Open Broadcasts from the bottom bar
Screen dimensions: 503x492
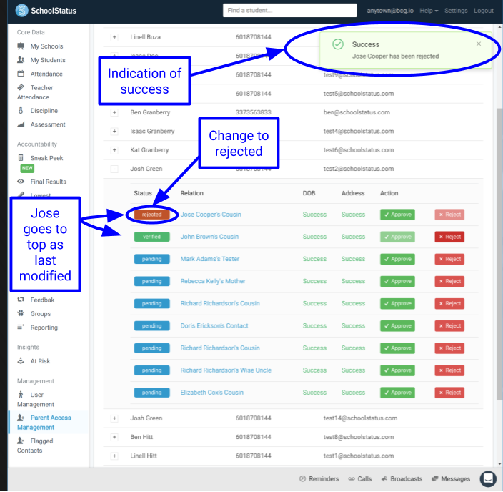point(402,478)
